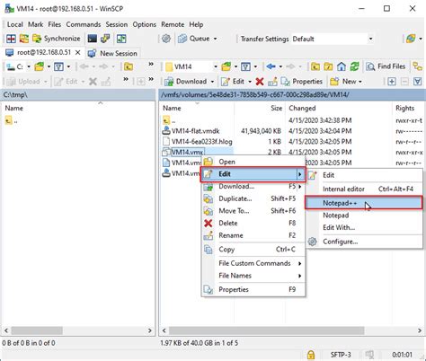Expand File Names submenu
426x361 pixels.
(253, 276)
